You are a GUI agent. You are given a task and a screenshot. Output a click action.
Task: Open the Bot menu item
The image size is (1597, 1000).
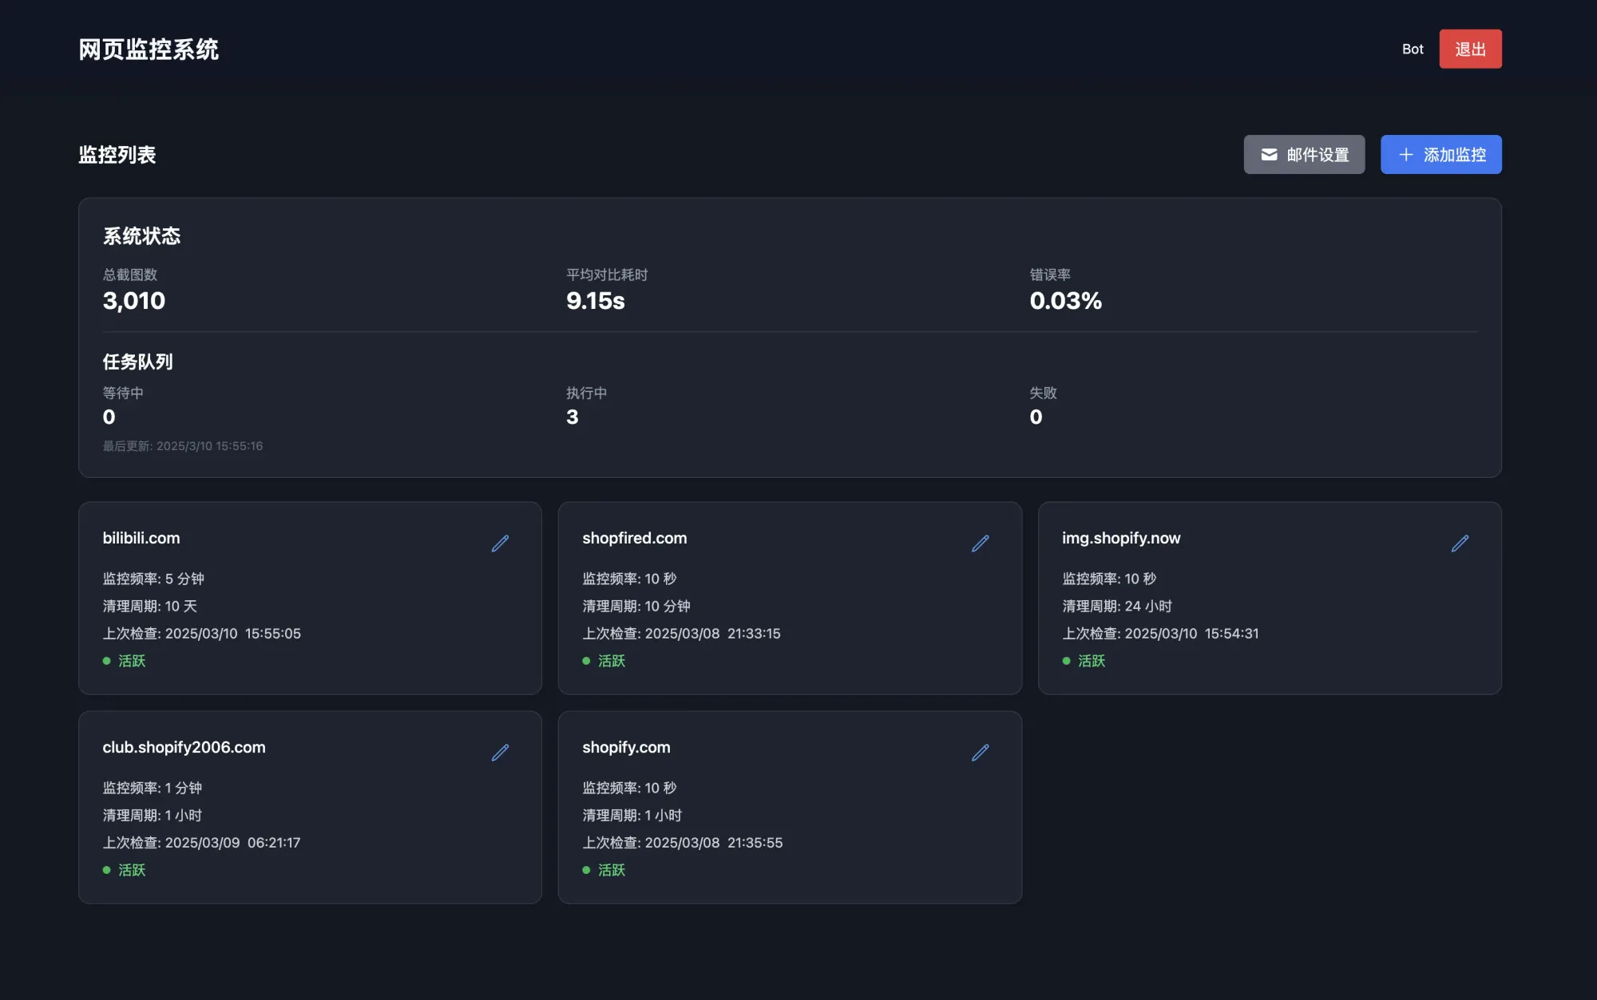coord(1413,49)
